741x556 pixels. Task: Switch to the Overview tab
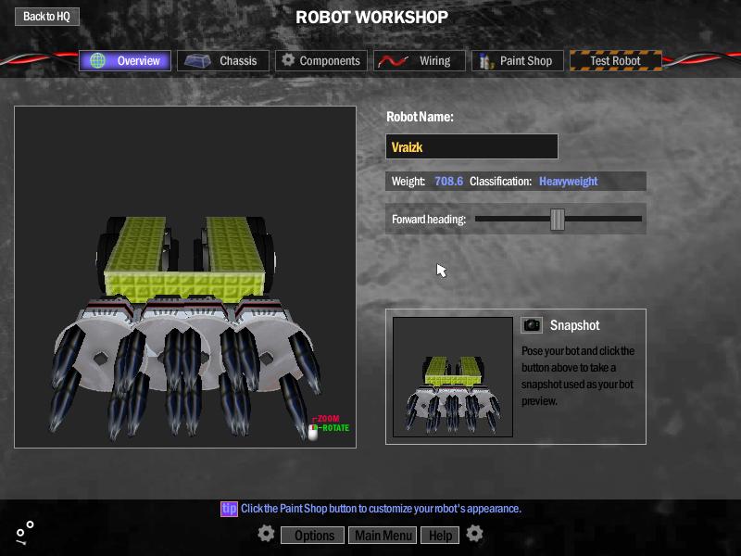coord(125,60)
